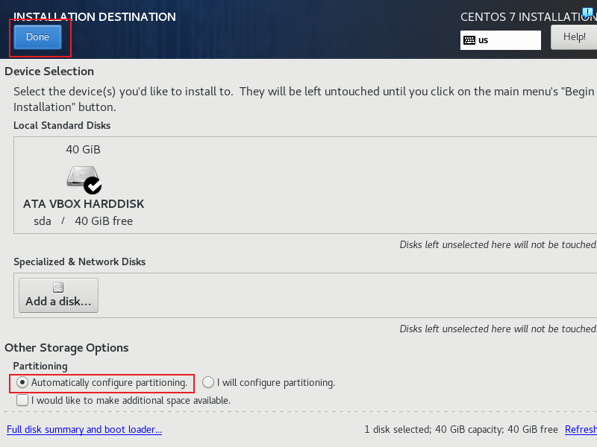597x447 pixels.
Task: Click the sda / 40 GiB free text
Action: tap(84, 221)
